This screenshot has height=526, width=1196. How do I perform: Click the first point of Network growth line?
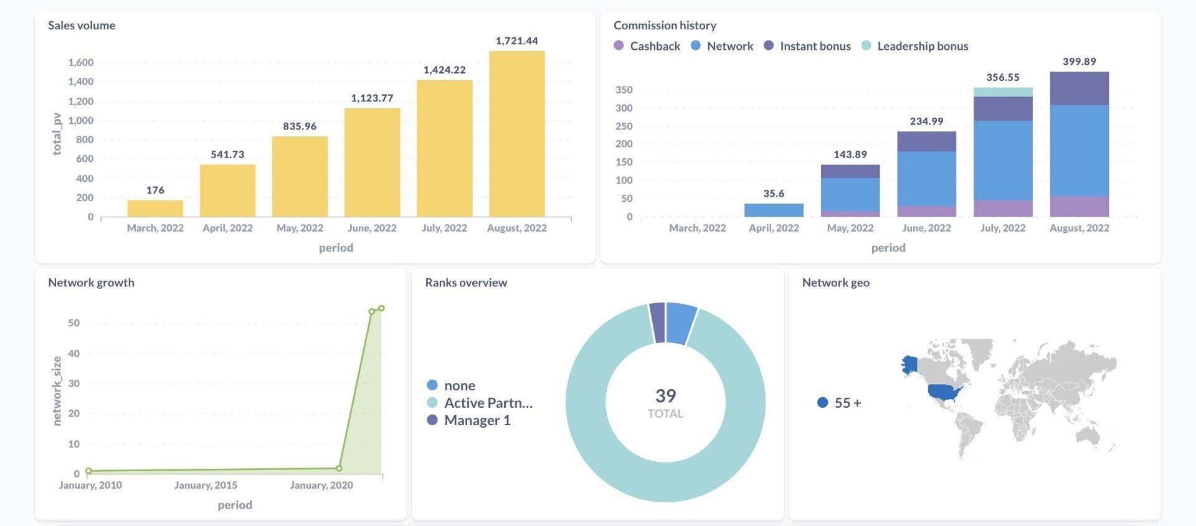click(88, 471)
